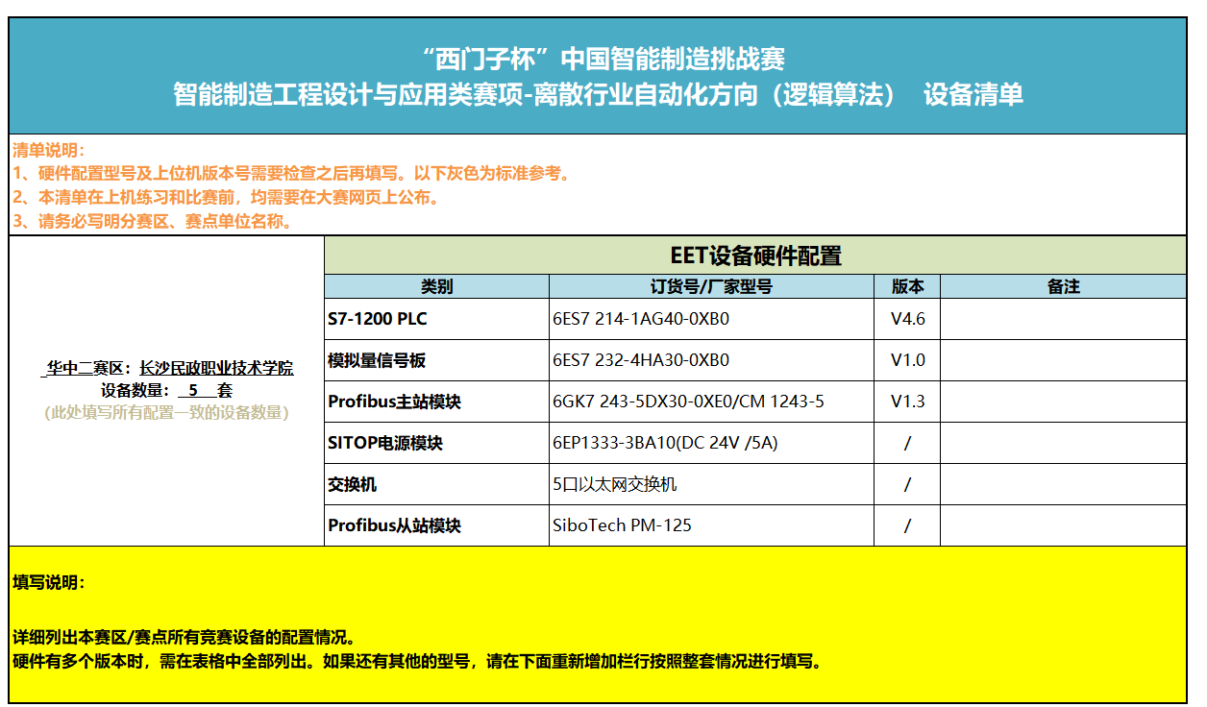Click the version cell V4.6
Screen dimensions: 1207x707
[x=907, y=319]
